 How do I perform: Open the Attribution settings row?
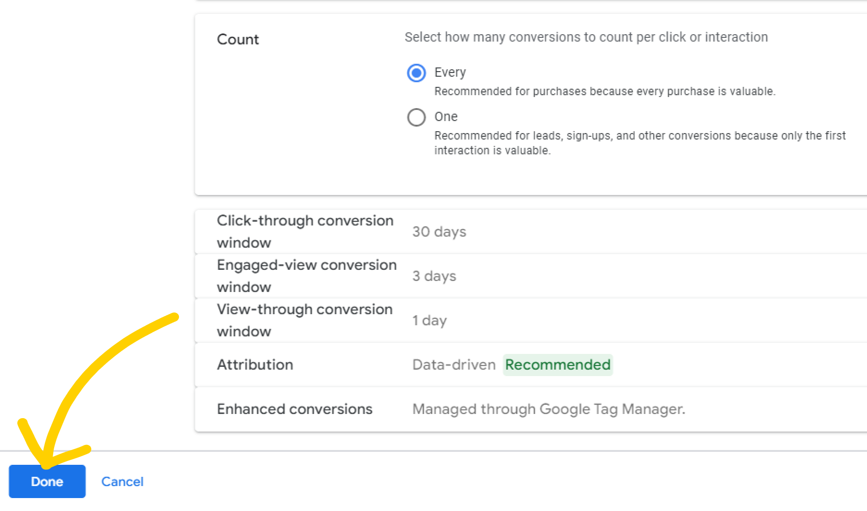tap(531, 365)
